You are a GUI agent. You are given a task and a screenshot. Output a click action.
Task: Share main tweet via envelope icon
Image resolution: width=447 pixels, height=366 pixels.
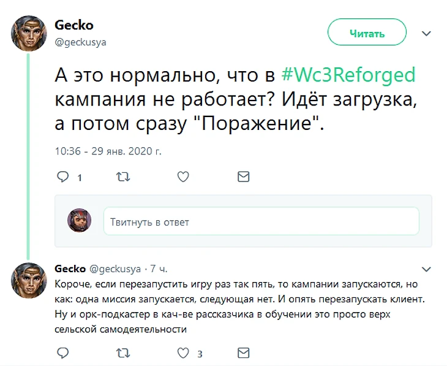pos(243,177)
